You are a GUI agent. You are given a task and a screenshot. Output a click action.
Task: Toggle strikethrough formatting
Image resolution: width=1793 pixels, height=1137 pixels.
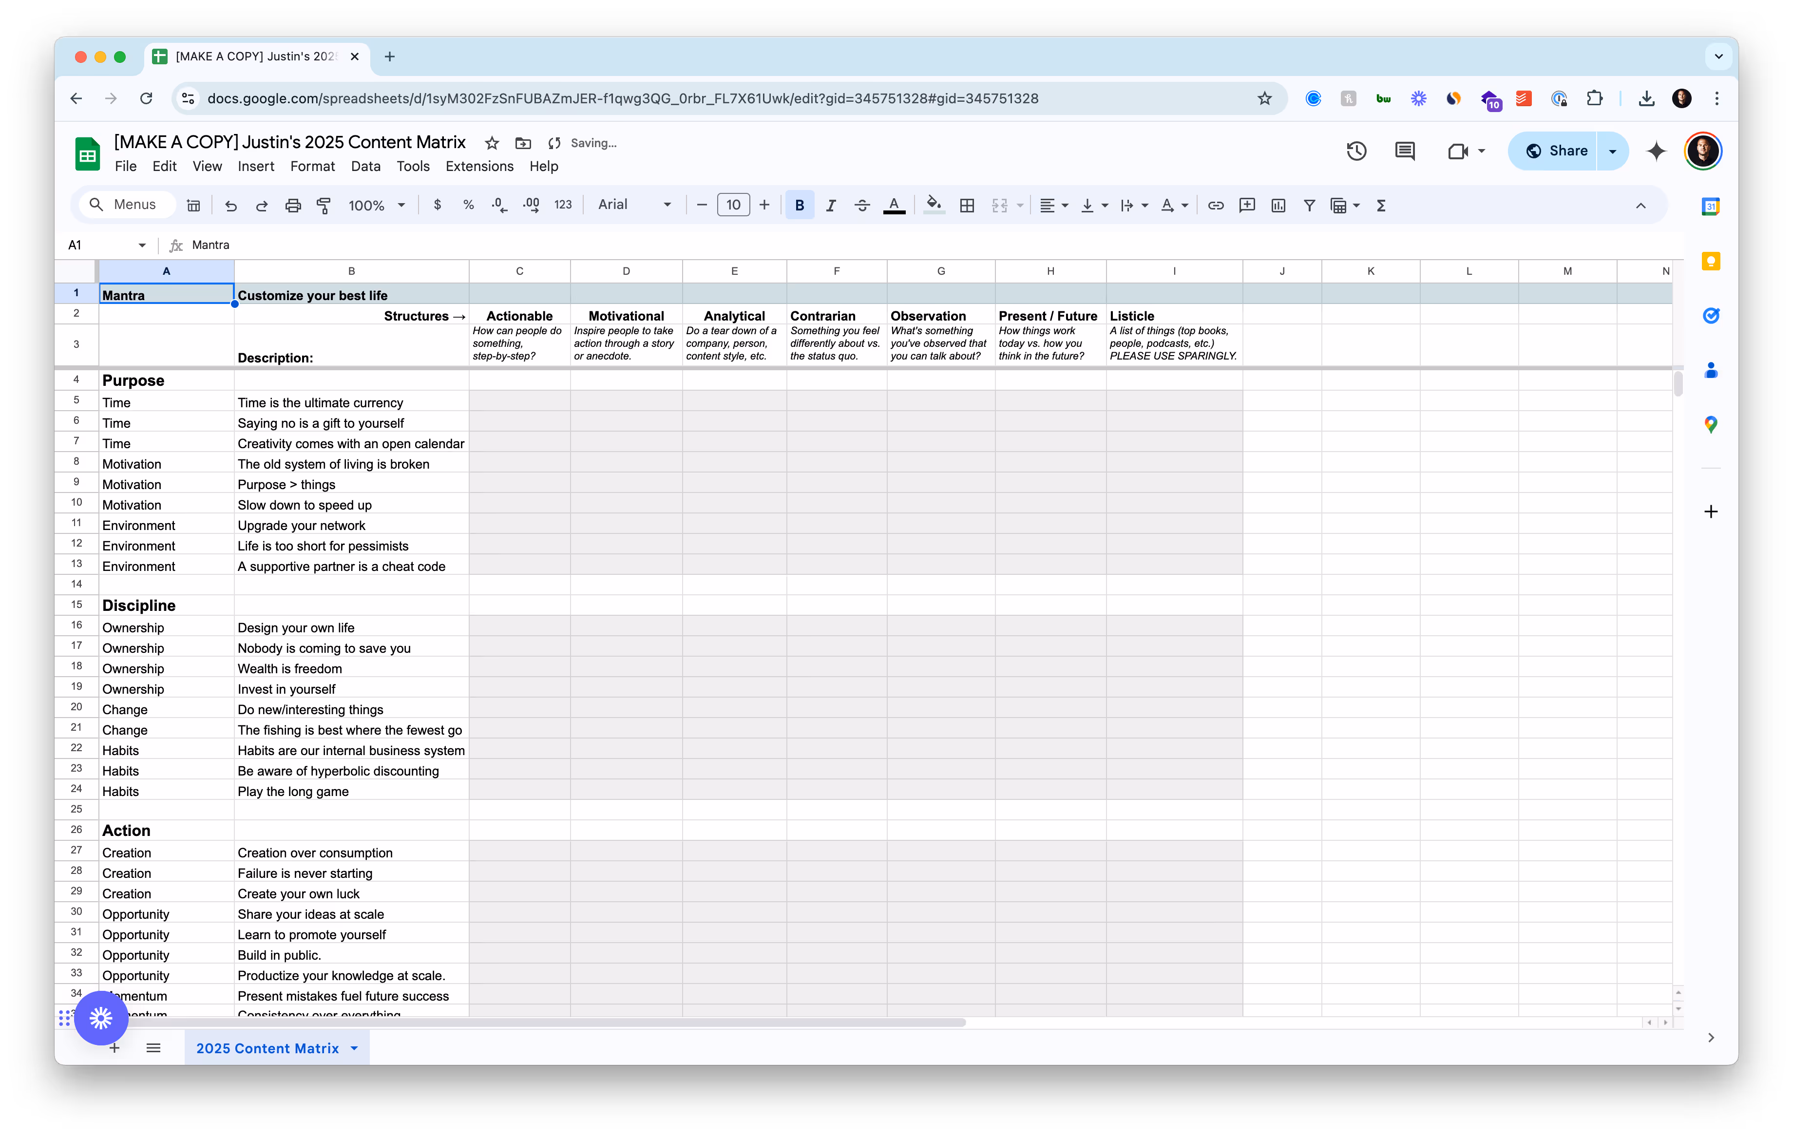pyautogui.click(x=861, y=206)
